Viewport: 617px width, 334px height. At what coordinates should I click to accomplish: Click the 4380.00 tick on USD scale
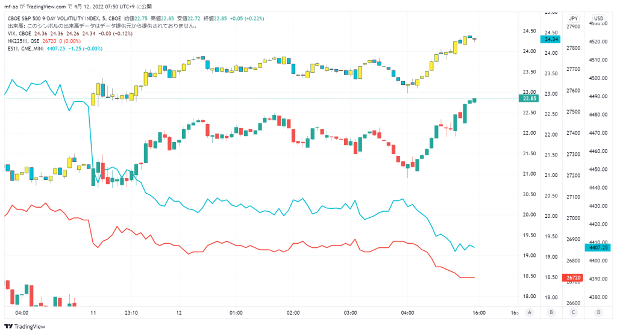pyautogui.click(x=598, y=297)
